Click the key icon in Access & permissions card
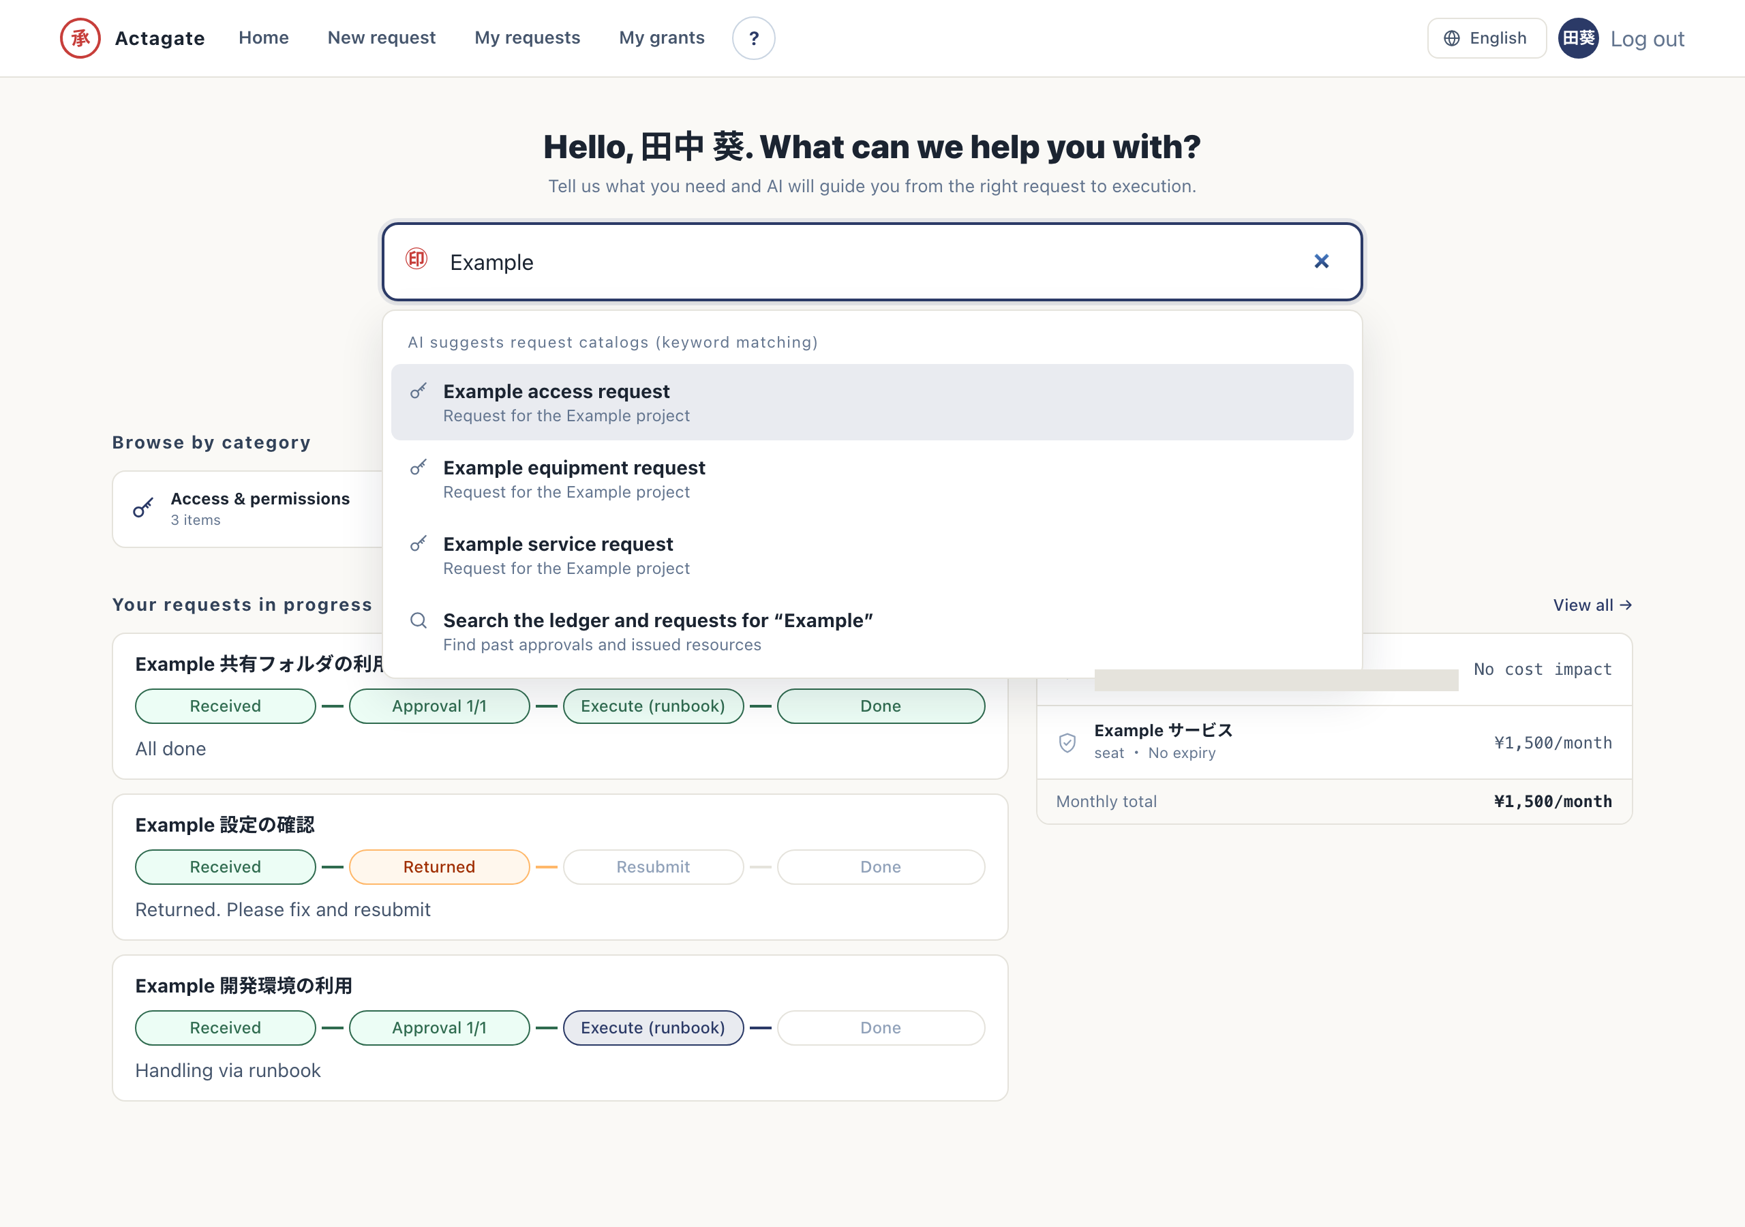The height and width of the screenshot is (1227, 1745). [x=144, y=508]
